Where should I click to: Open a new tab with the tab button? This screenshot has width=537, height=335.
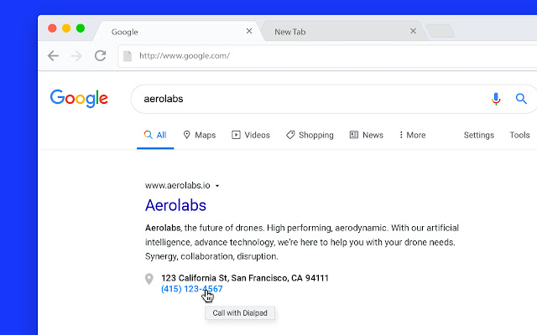click(x=440, y=32)
